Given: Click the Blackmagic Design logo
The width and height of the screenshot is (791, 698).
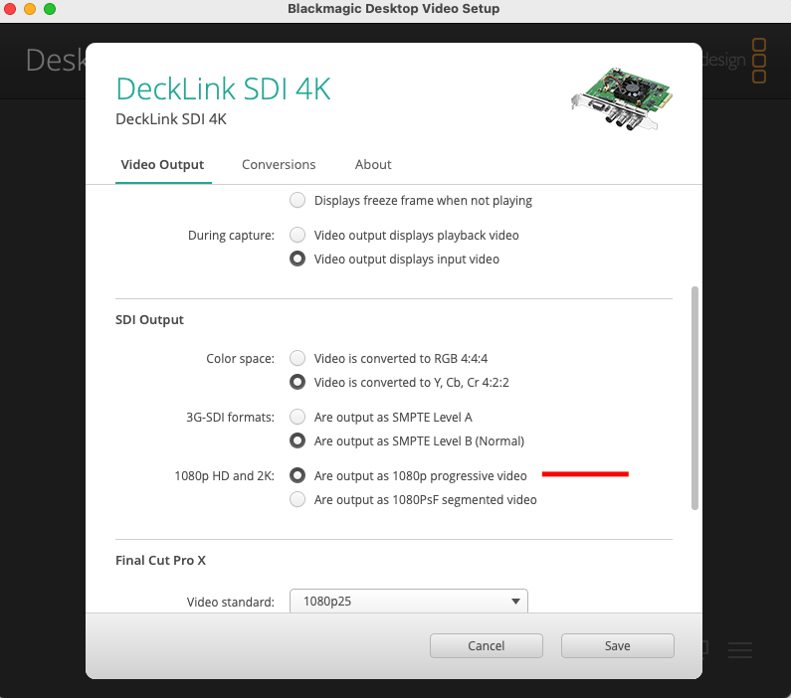Looking at the screenshot, I should coord(758,61).
